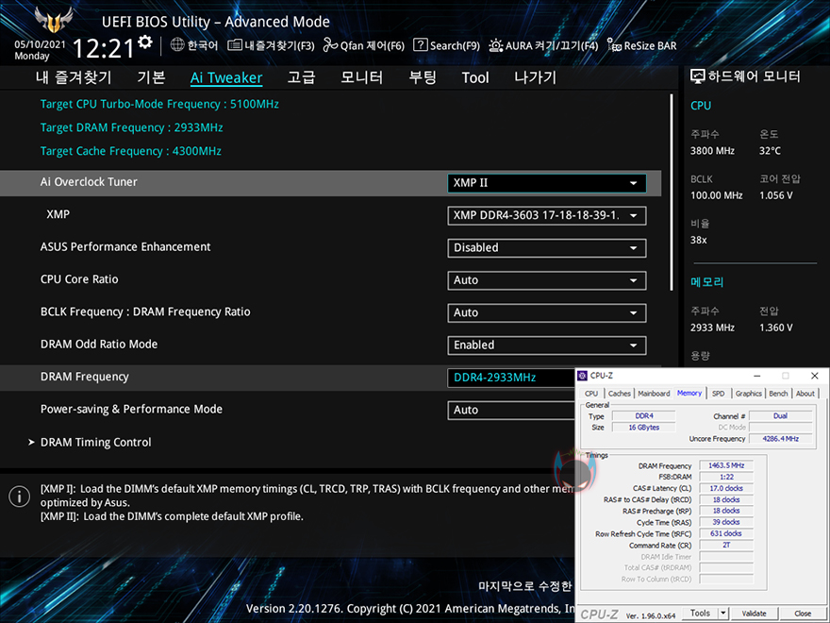Click Target CPU Turbo-Mode Frequency text
830x623 pixels.
point(159,104)
